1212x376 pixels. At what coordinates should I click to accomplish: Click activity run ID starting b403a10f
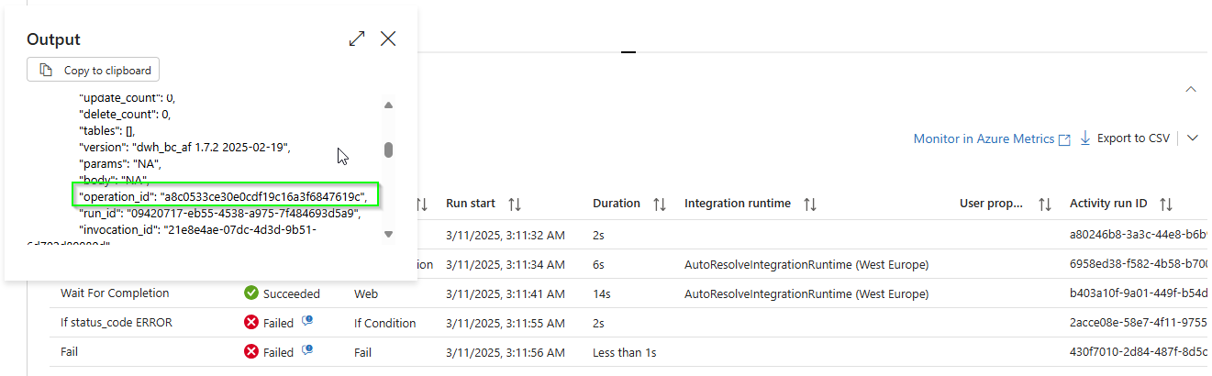coord(1140,294)
